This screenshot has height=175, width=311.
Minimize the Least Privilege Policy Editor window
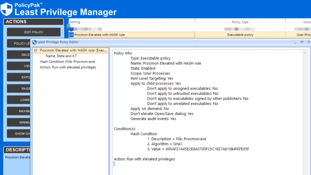click(x=295, y=42)
